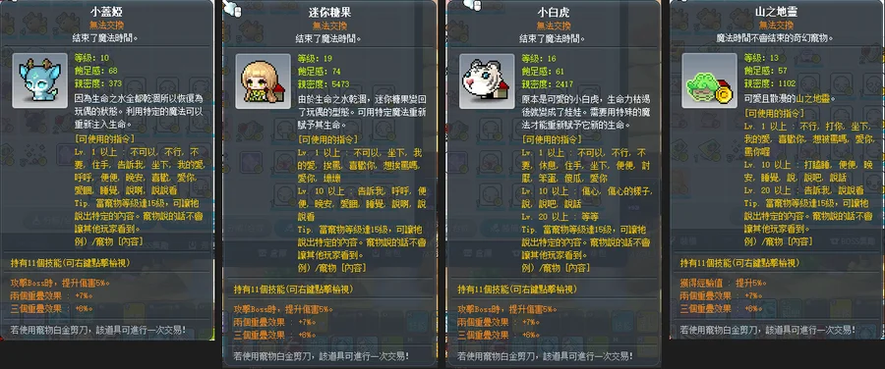Click 小白虎's 等級 16 stat
Viewport: 885px width, 369px height.
[540, 58]
